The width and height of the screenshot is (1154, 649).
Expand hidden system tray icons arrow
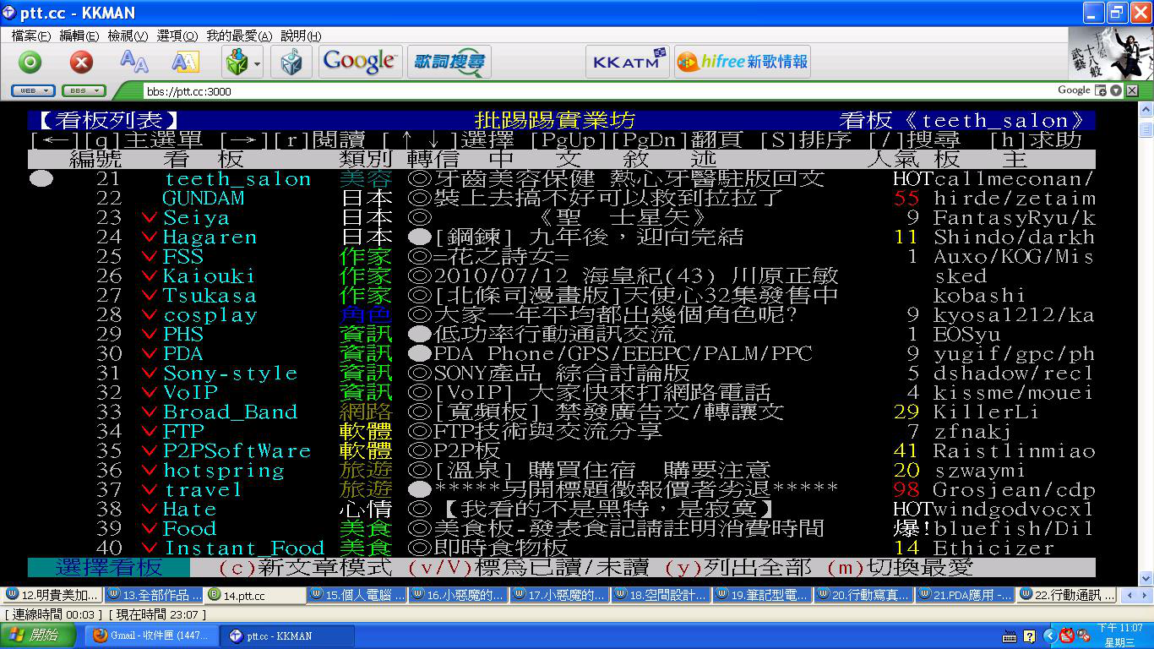[1050, 635]
